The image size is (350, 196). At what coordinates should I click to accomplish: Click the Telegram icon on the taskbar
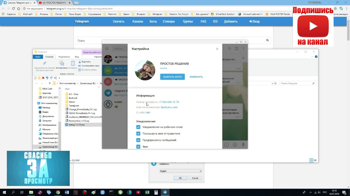coord(165,192)
